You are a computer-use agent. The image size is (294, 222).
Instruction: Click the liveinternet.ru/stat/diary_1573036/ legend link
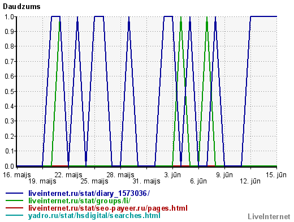point(89,193)
